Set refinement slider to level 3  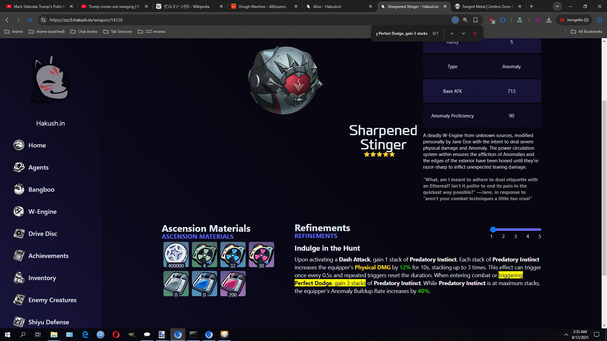(x=516, y=230)
